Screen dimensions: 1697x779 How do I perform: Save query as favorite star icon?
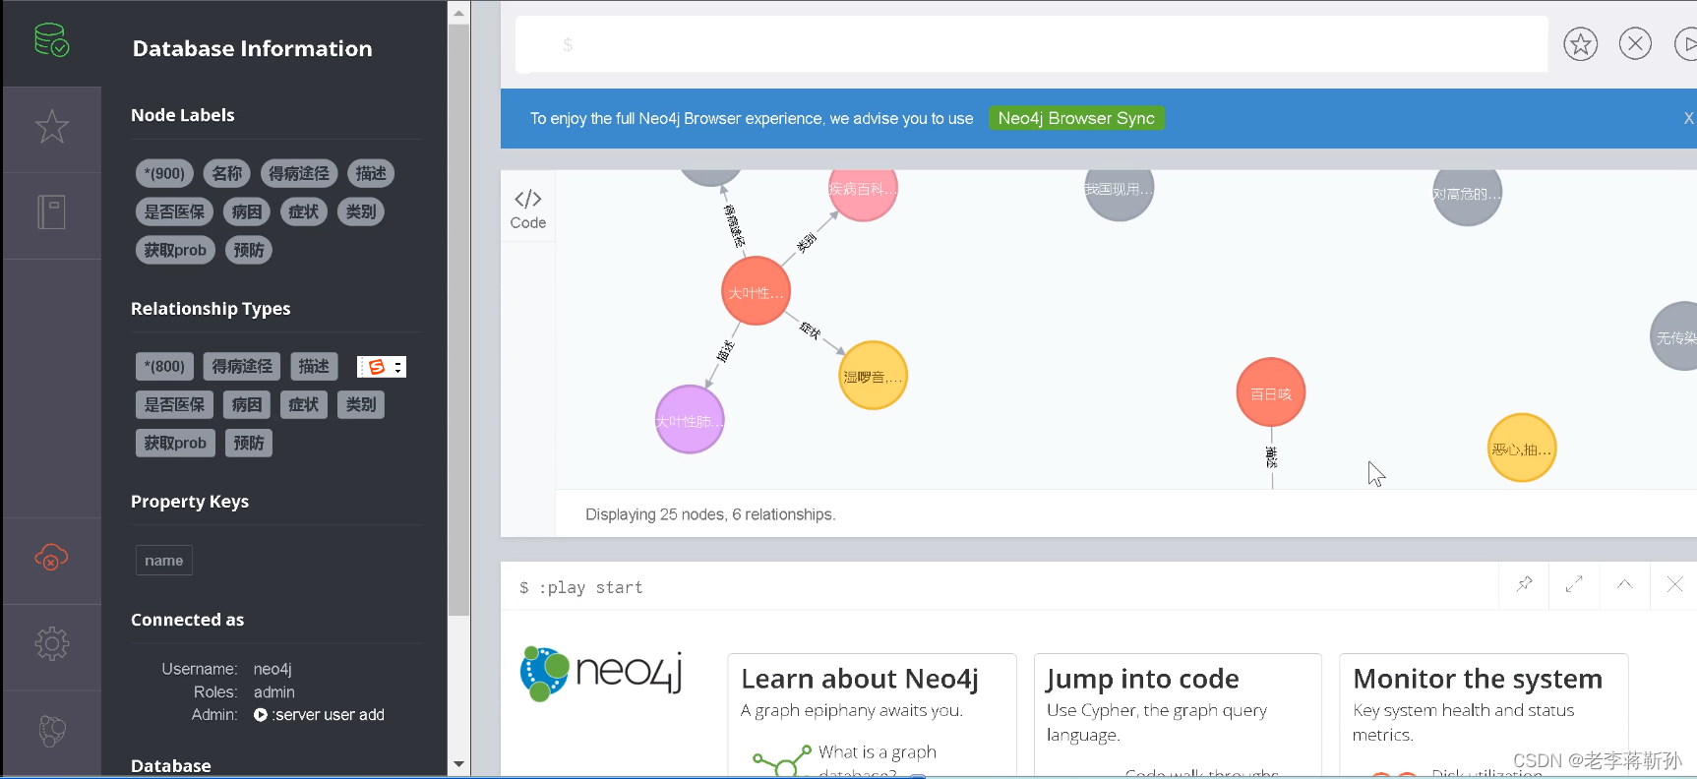coord(1580,44)
